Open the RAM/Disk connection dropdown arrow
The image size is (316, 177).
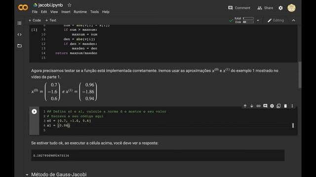pos(258,20)
